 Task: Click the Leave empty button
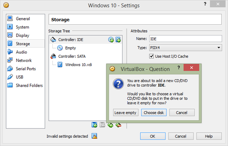(126, 112)
